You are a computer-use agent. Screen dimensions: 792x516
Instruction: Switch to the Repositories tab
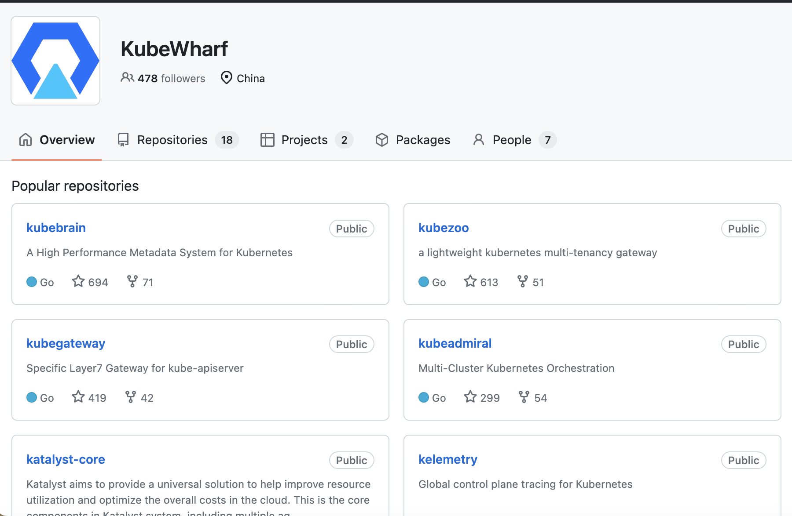tap(172, 140)
